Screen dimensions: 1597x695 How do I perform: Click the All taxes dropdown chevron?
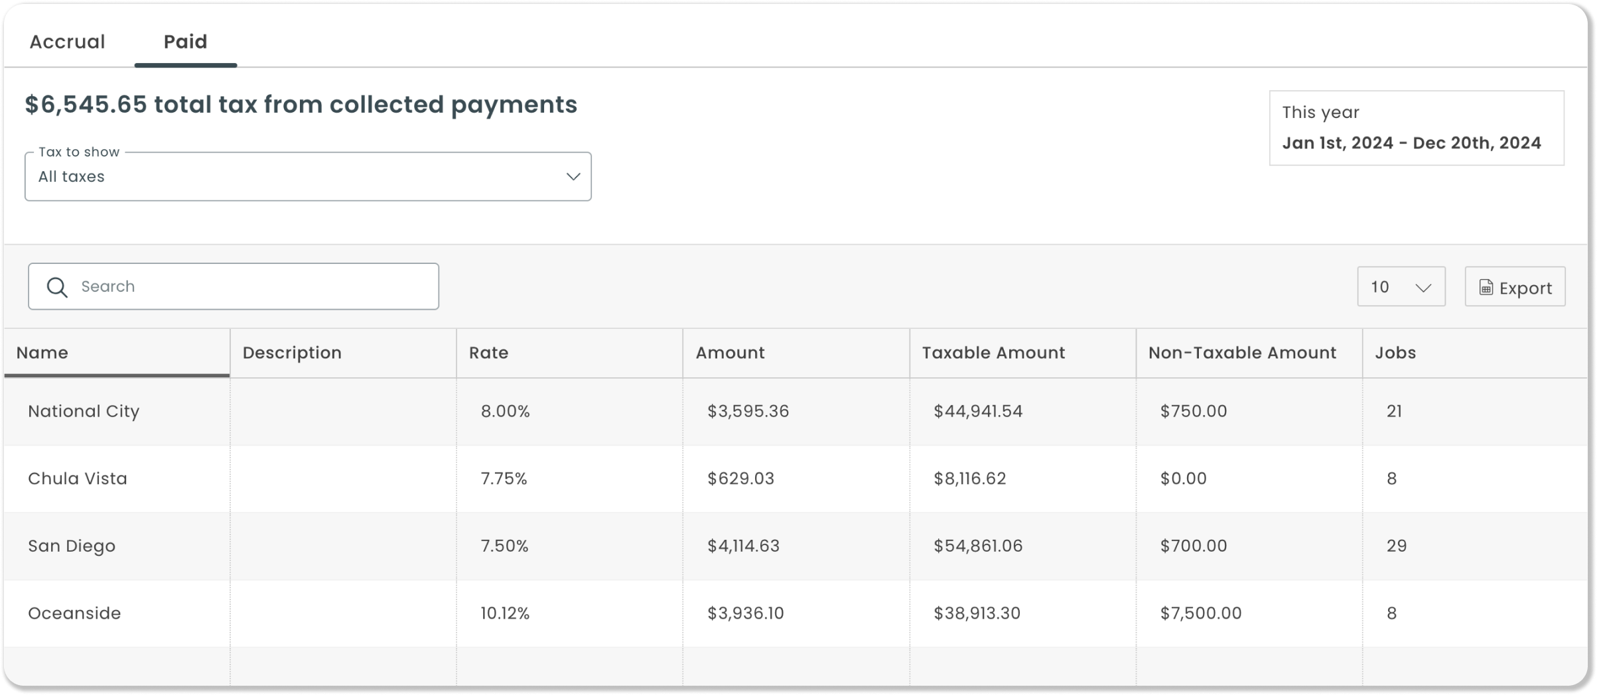point(573,176)
